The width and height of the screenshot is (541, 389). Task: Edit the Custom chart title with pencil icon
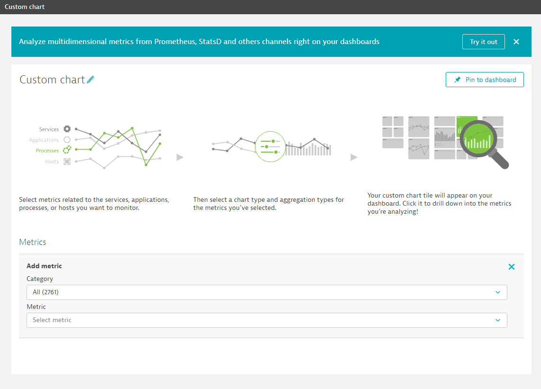91,80
